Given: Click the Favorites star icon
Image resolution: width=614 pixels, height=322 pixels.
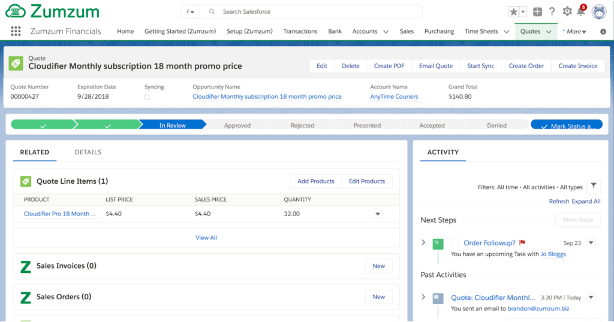Looking at the screenshot, I should (x=513, y=12).
